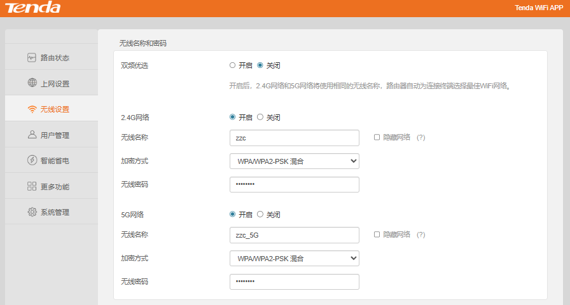Click the Tenda logo

32,8
